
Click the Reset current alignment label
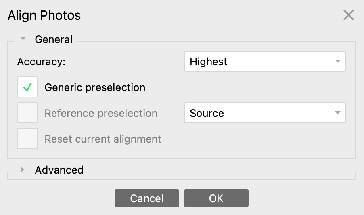point(103,139)
